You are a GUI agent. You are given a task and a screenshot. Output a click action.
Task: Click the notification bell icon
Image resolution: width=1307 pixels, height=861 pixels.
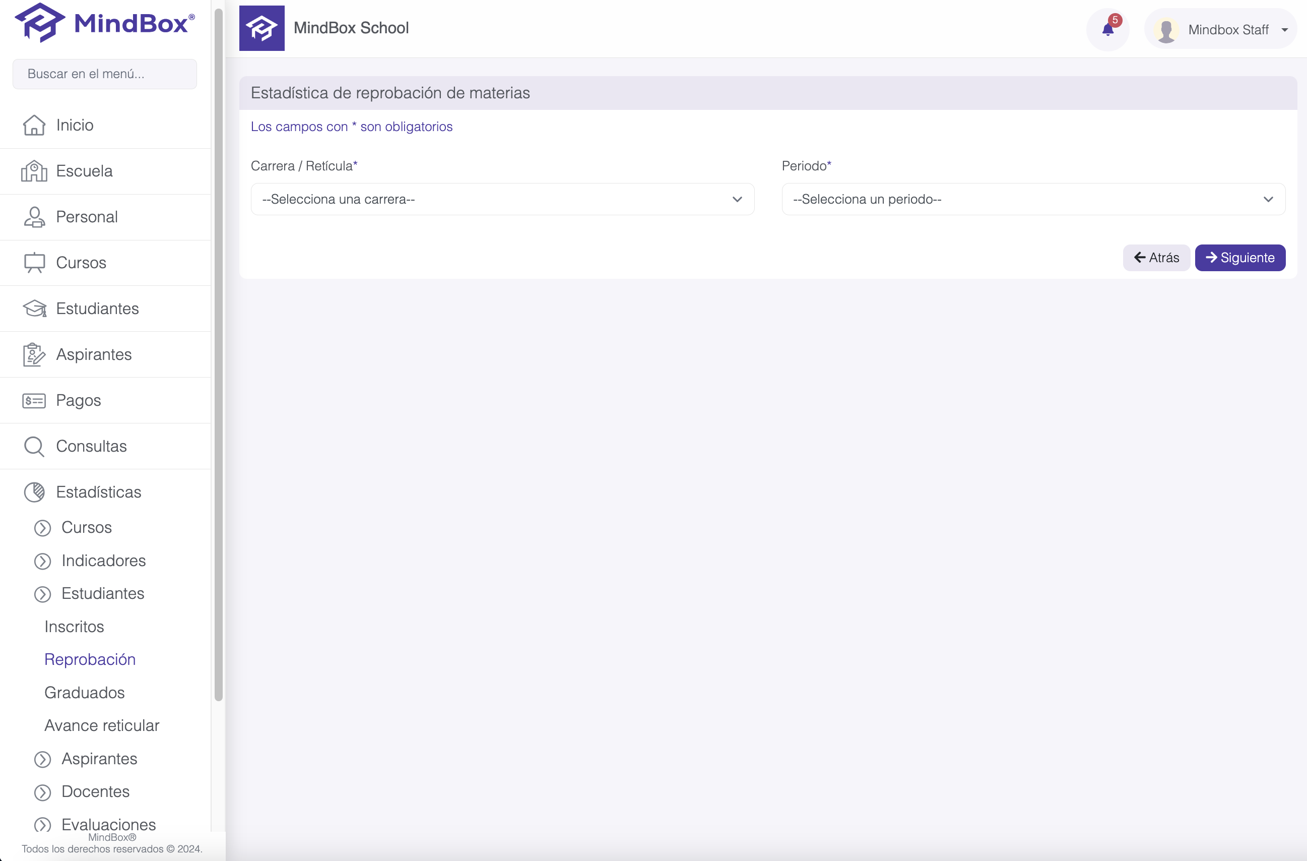[1107, 30]
